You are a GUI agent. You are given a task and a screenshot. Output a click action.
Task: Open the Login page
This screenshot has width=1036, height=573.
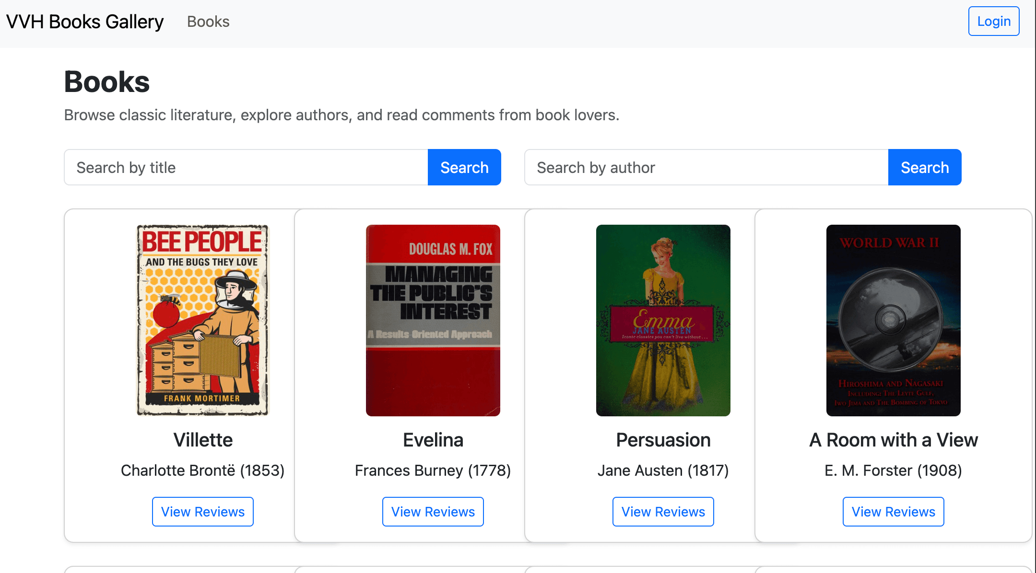994,21
